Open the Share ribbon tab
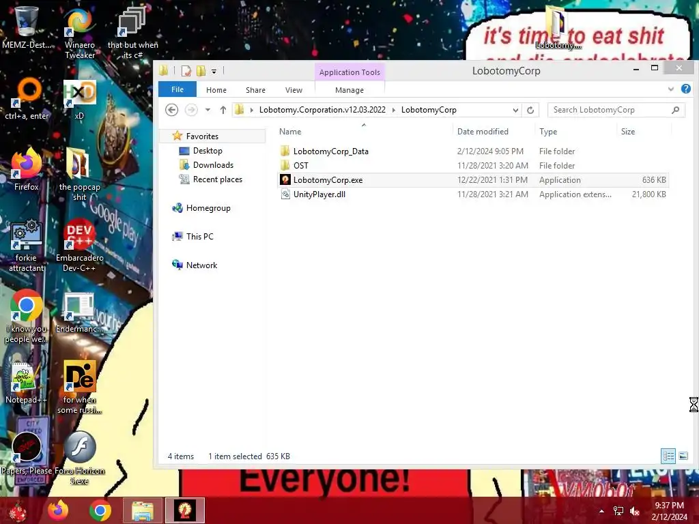The height and width of the screenshot is (524, 699). tap(255, 90)
